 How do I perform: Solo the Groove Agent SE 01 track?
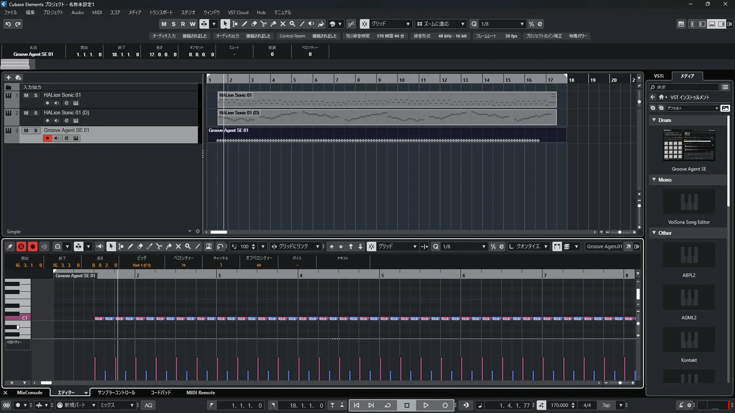(36, 130)
